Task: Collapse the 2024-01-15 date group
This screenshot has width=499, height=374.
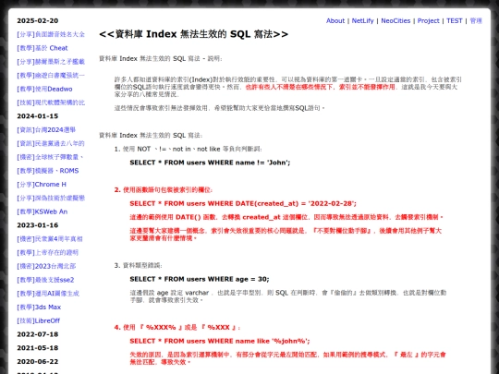Action: 38,116
